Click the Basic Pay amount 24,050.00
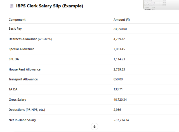 pos(120,29)
